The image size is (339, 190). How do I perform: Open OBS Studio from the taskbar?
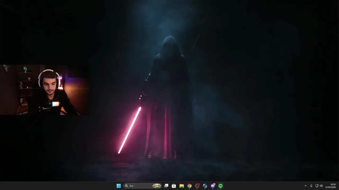click(x=197, y=186)
